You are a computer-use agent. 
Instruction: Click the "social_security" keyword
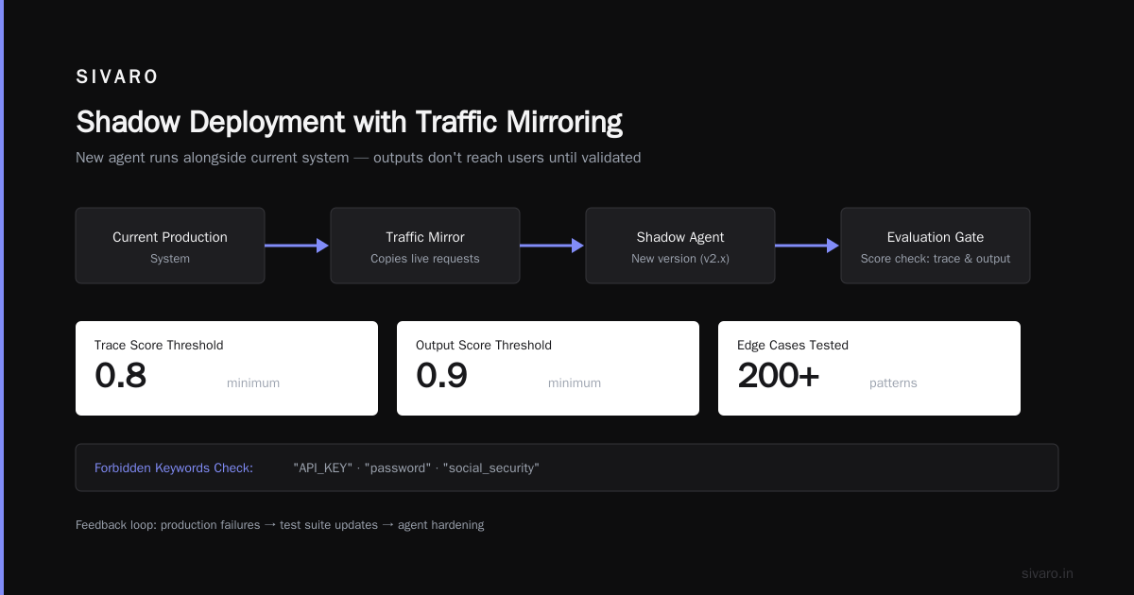[x=490, y=467]
